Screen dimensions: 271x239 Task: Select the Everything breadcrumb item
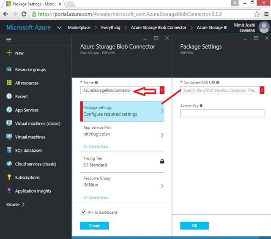coord(111,27)
